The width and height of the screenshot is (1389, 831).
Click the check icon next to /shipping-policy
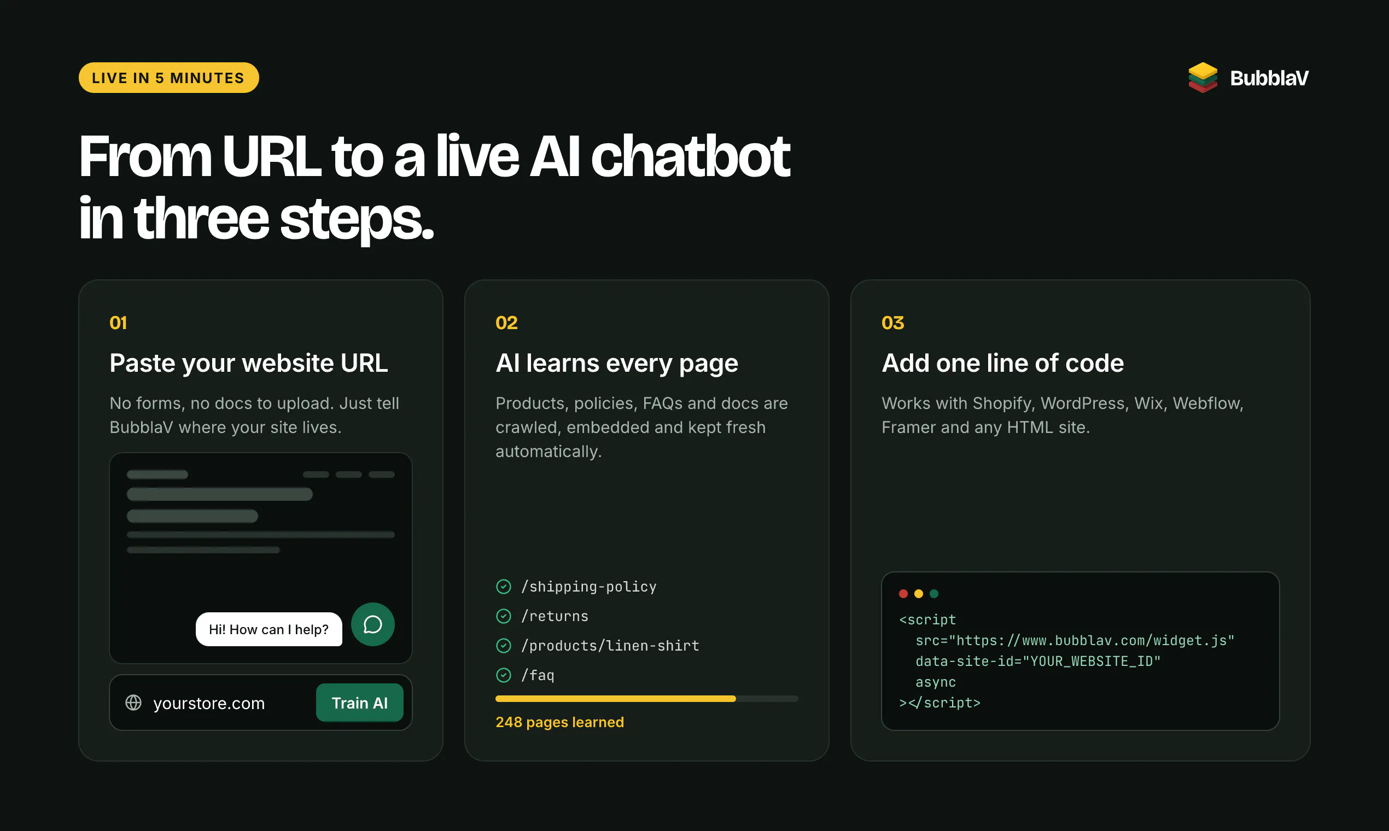pyautogui.click(x=504, y=586)
